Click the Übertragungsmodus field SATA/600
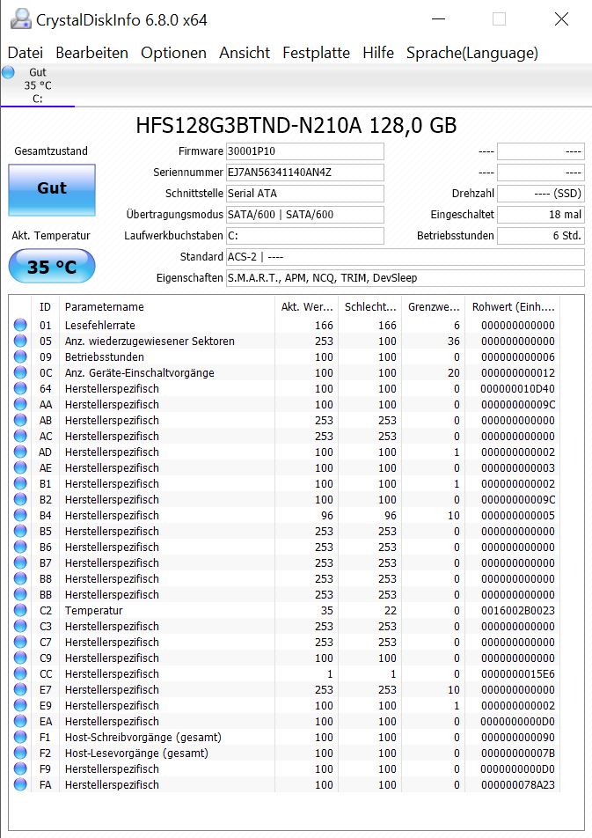The width and height of the screenshot is (592, 838). pyautogui.click(x=305, y=214)
